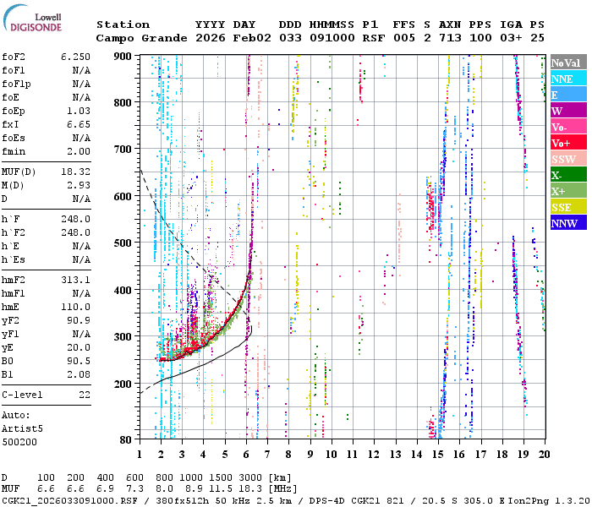The image size is (592, 507).
Task: Click the E light-blue legend swatch
Action: pyautogui.click(x=567, y=95)
